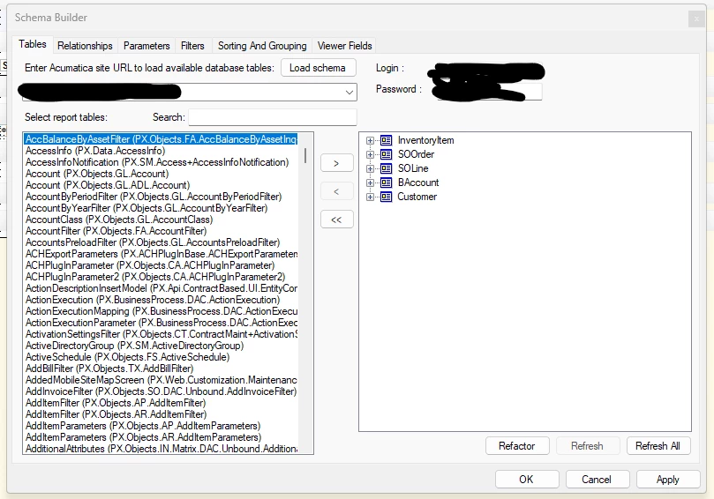The image size is (714, 499).
Task: Select AddBillFilter list entry
Action: pyautogui.click(x=162, y=369)
